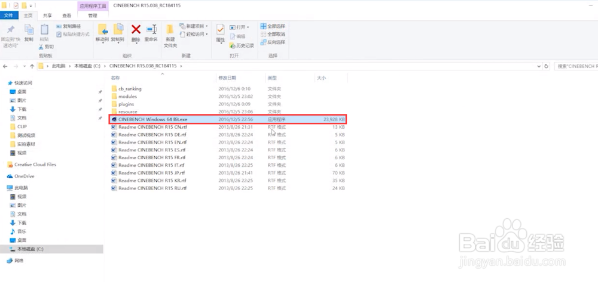Click the properties checkmark icon in title bar
The image size is (598, 282).
(16, 6)
